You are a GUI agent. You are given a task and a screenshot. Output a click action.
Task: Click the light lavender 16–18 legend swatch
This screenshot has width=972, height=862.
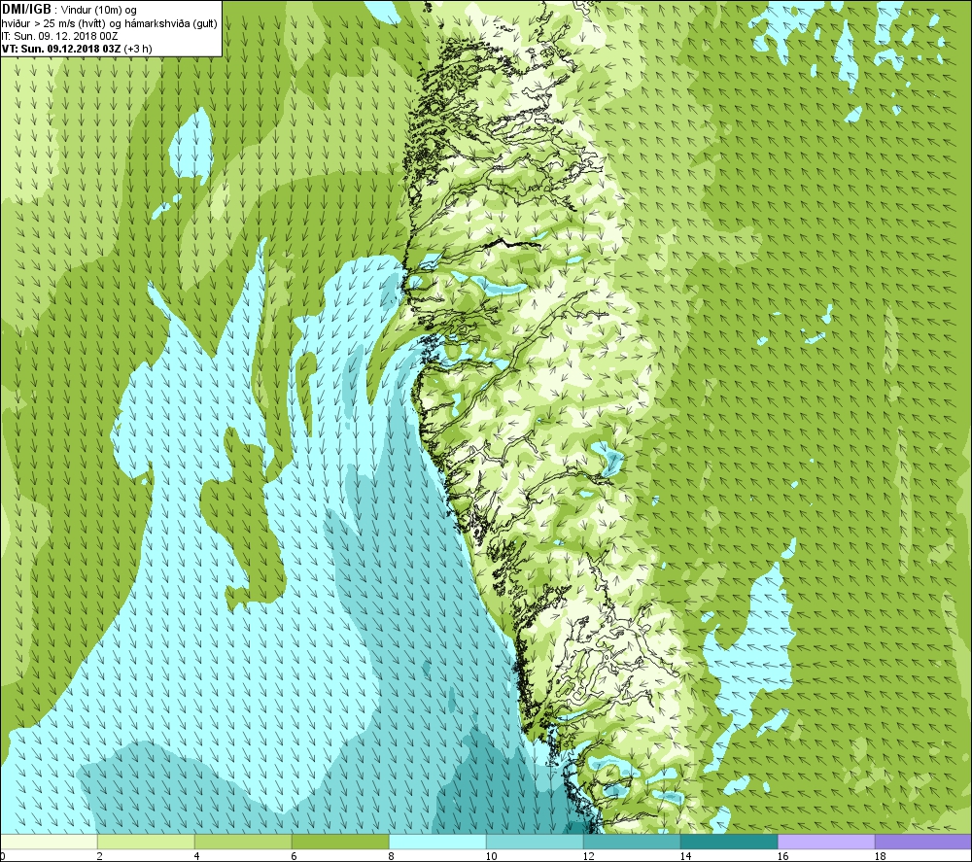(x=826, y=842)
